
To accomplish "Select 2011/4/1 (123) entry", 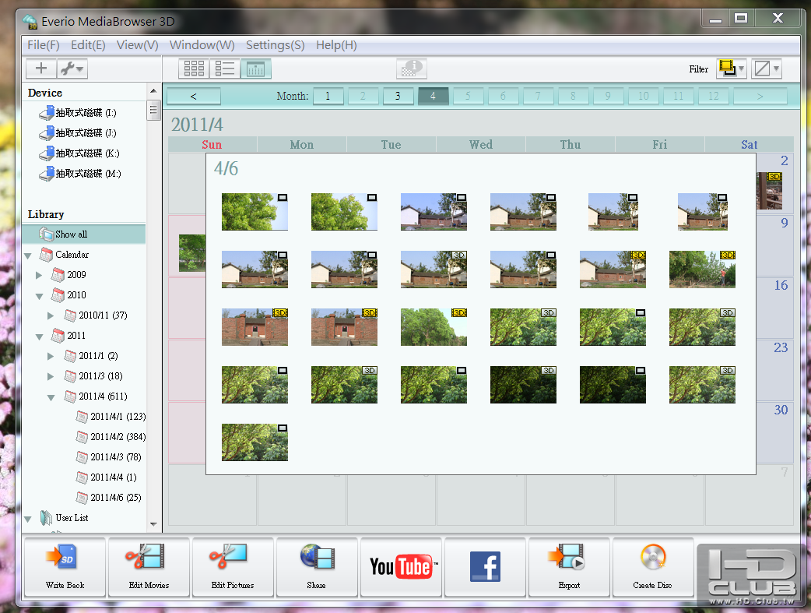I will pyautogui.click(x=111, y=416).
